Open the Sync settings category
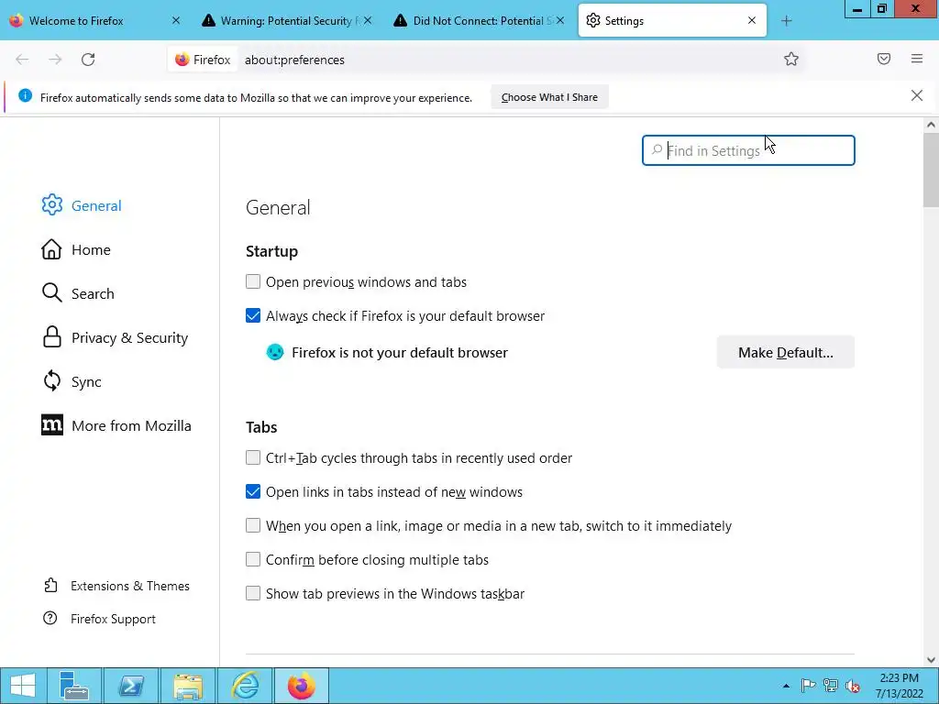Viewport: 939px width, 704px height. click(x=72, y=381)
